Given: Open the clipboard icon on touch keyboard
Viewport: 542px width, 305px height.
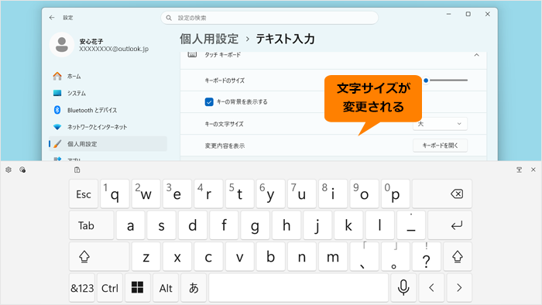Looking at the screenshot, I should [77, 170].
